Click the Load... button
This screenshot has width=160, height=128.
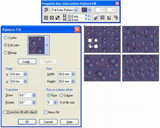click(27, 62)
